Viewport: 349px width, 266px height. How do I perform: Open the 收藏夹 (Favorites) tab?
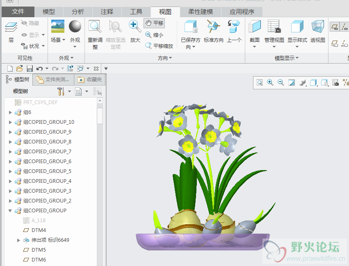tap(90, 80)
